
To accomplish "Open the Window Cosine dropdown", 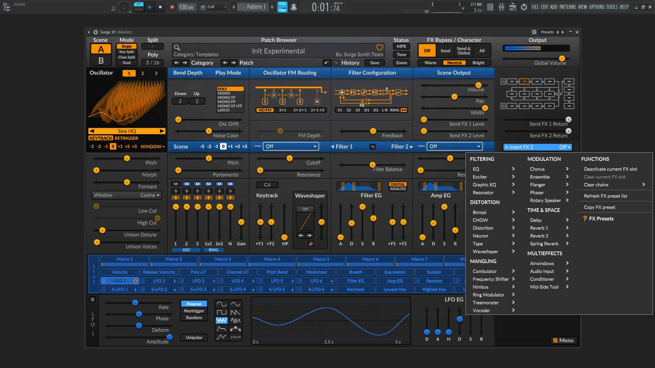I will (x=127, y=195).
